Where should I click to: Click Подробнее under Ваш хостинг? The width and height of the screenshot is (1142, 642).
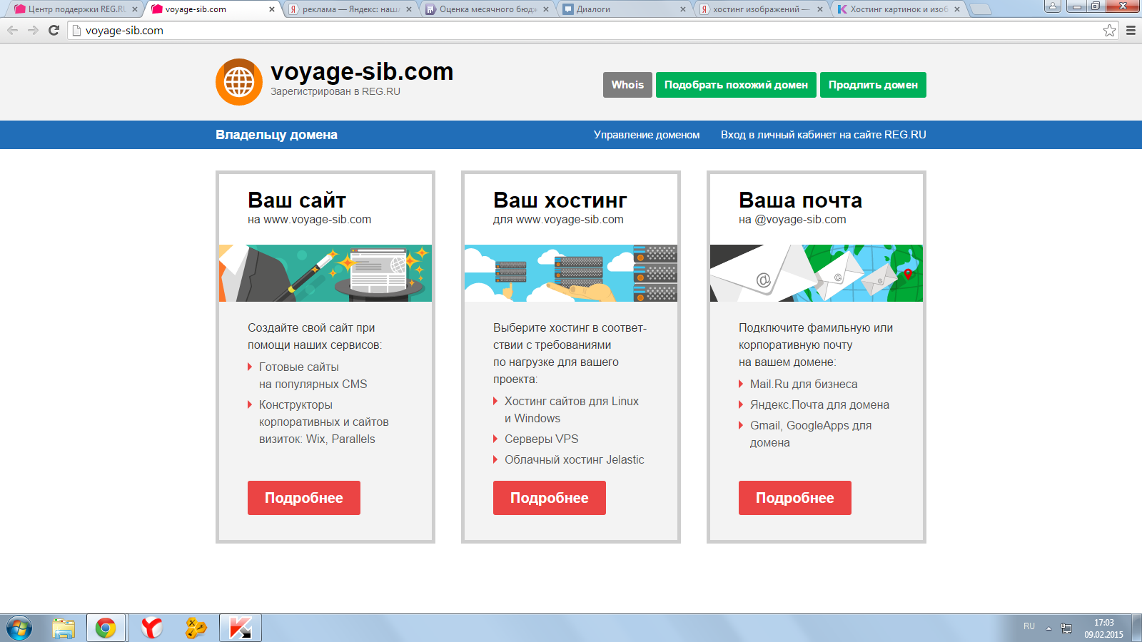click(x=550, y=498)
